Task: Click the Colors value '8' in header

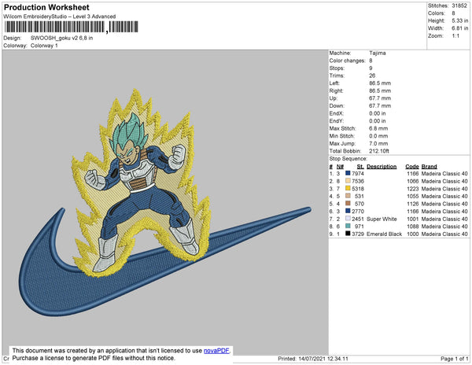Action: pos(453,13)
